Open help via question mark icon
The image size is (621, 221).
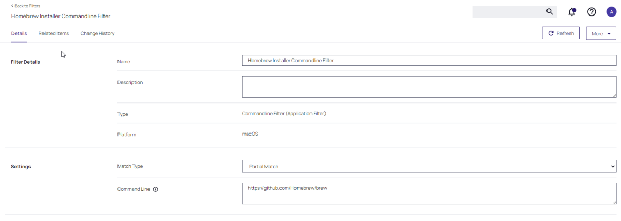click(592, 12)
